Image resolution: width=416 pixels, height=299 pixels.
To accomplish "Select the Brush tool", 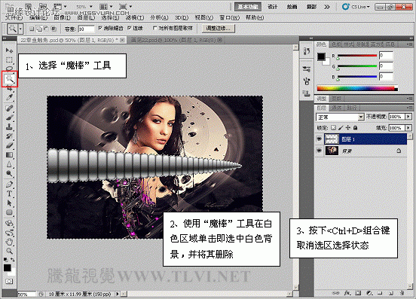I will 9,117.
